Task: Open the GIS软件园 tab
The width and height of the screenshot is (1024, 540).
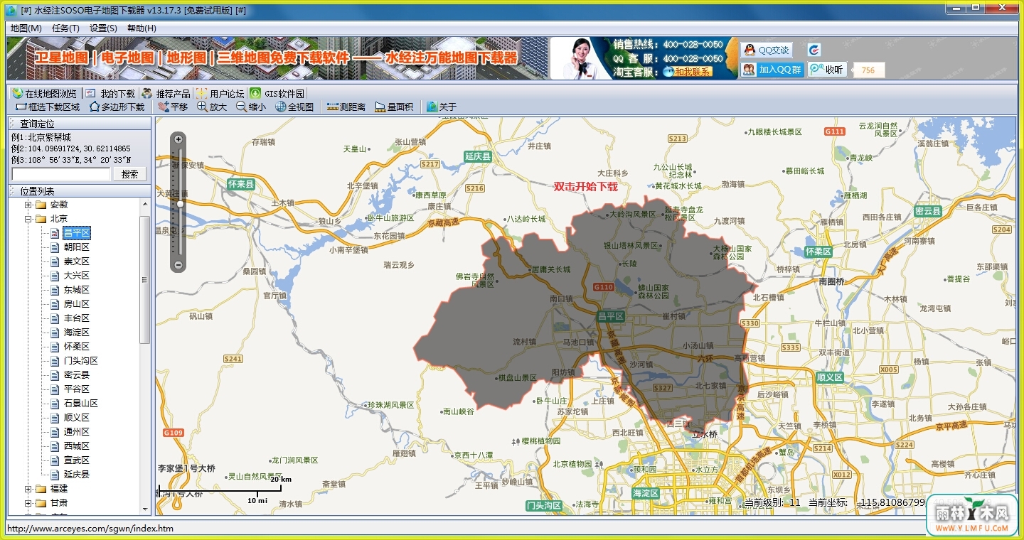Action: point(277,94)
